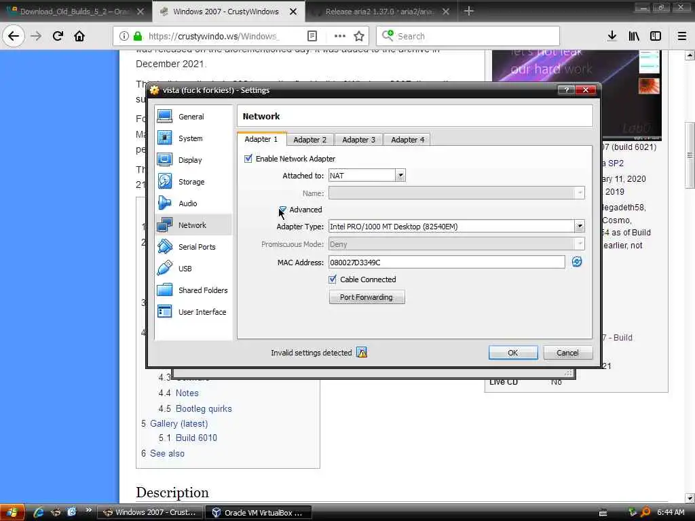
Task: Toggle Cable Connected checkbox
Action: 333,279
